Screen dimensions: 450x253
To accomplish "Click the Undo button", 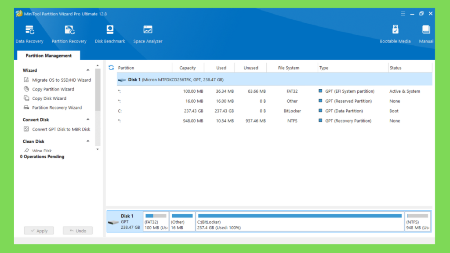I will [78, 231].
